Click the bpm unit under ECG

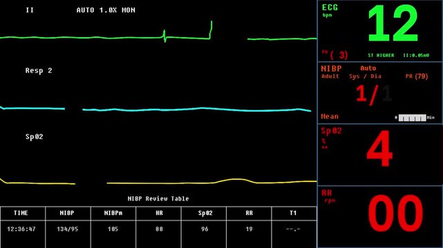[x=327, y=15]
